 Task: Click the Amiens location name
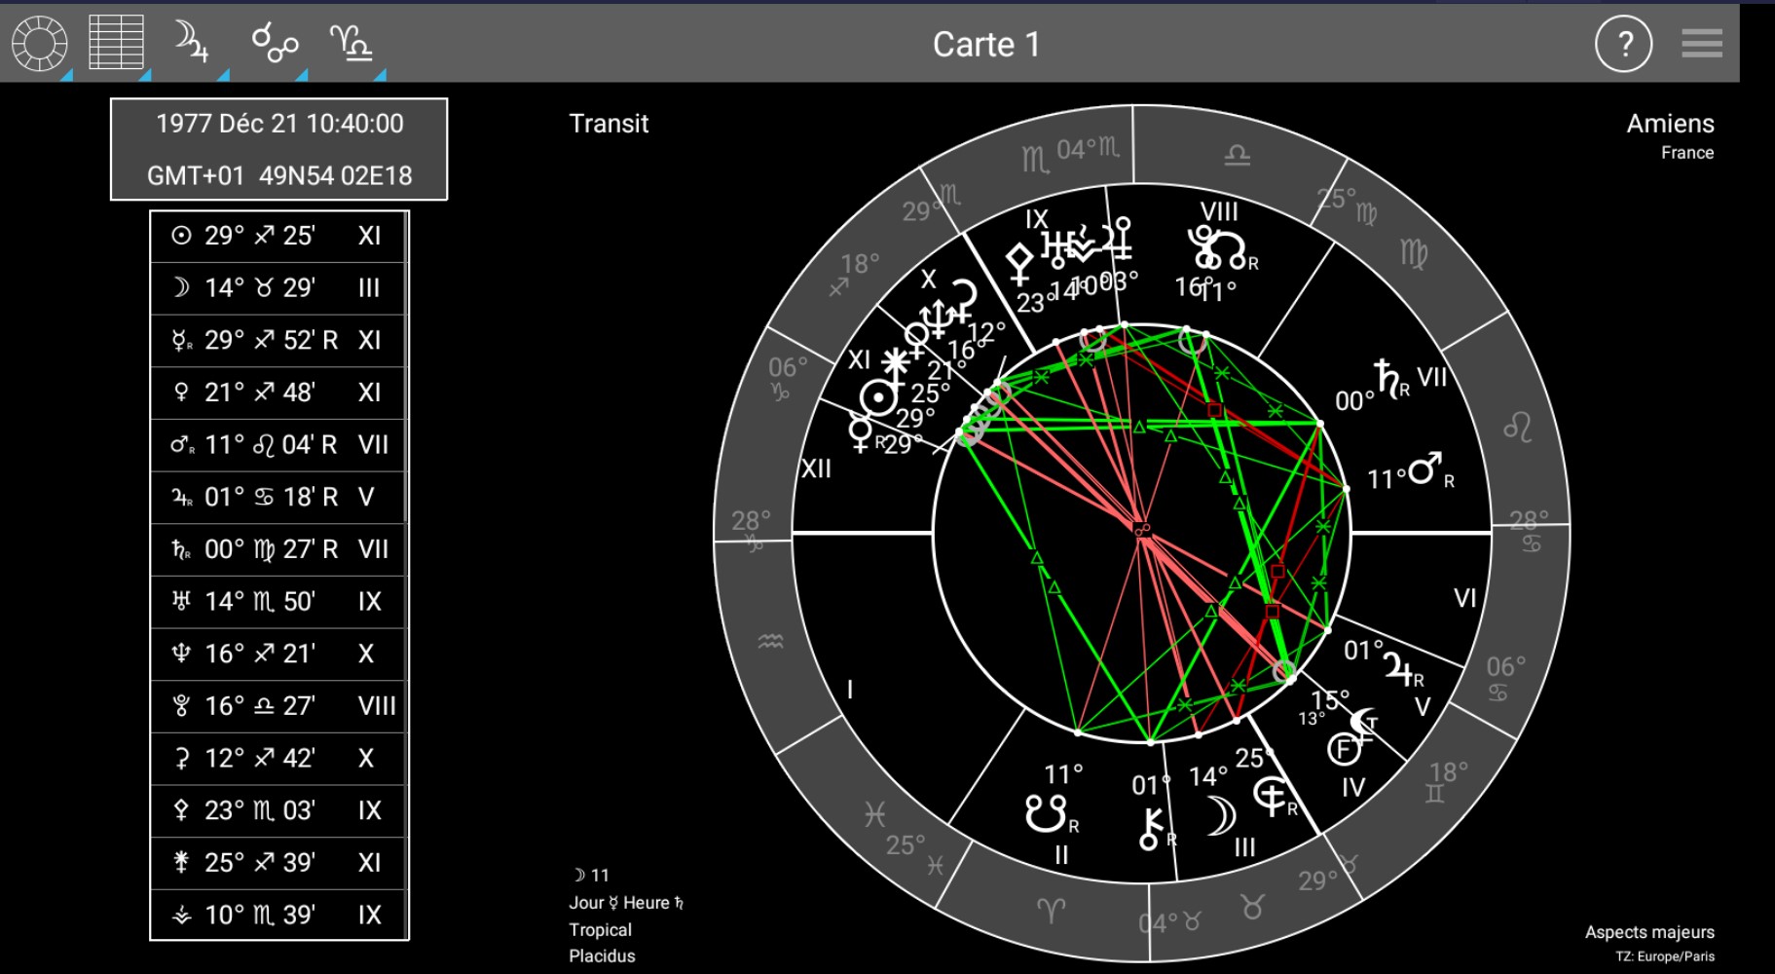1670,124
